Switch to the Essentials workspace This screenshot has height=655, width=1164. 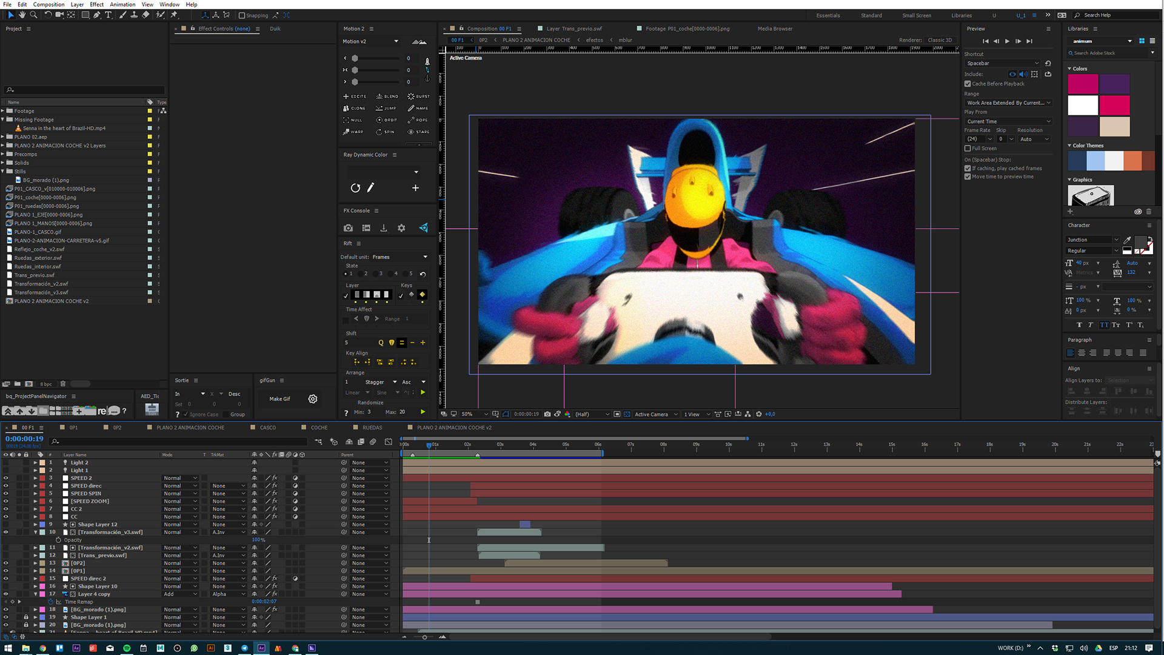(828, 15)
